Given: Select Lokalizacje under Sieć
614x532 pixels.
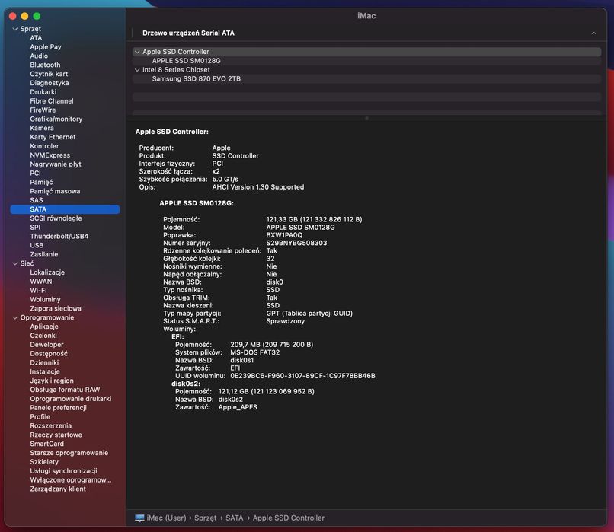Looking at the screenshot, I should pos(47,272).
